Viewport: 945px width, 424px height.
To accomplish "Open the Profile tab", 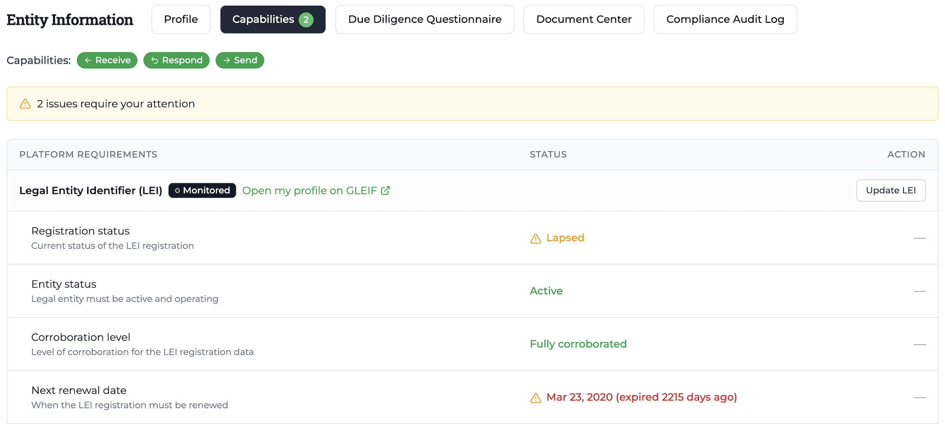I will [181, 19].
